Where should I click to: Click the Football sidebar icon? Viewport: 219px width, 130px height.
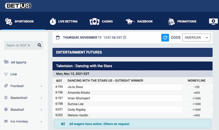6,86
